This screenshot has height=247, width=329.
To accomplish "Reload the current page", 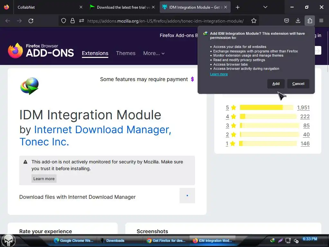I will point(31,21).
